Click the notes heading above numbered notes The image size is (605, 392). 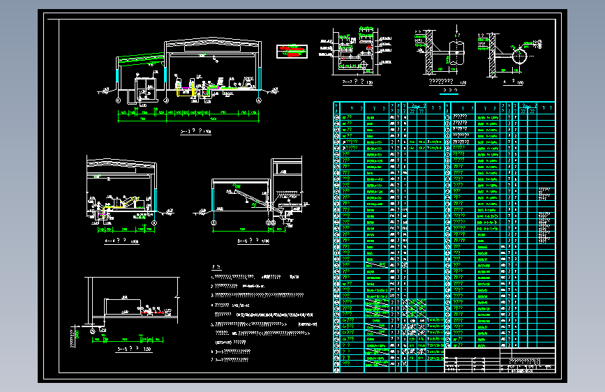[216, 267]
